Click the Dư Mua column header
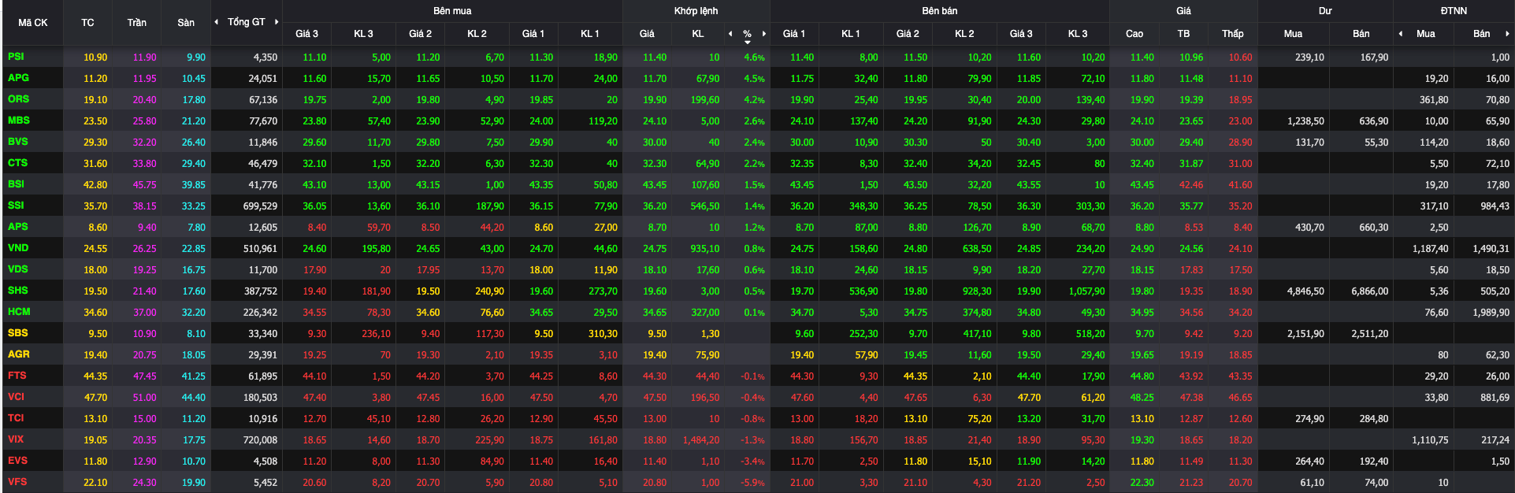Image resolution: width=1515 pixels, height=493 pixels. click(x=1293, y=34)
